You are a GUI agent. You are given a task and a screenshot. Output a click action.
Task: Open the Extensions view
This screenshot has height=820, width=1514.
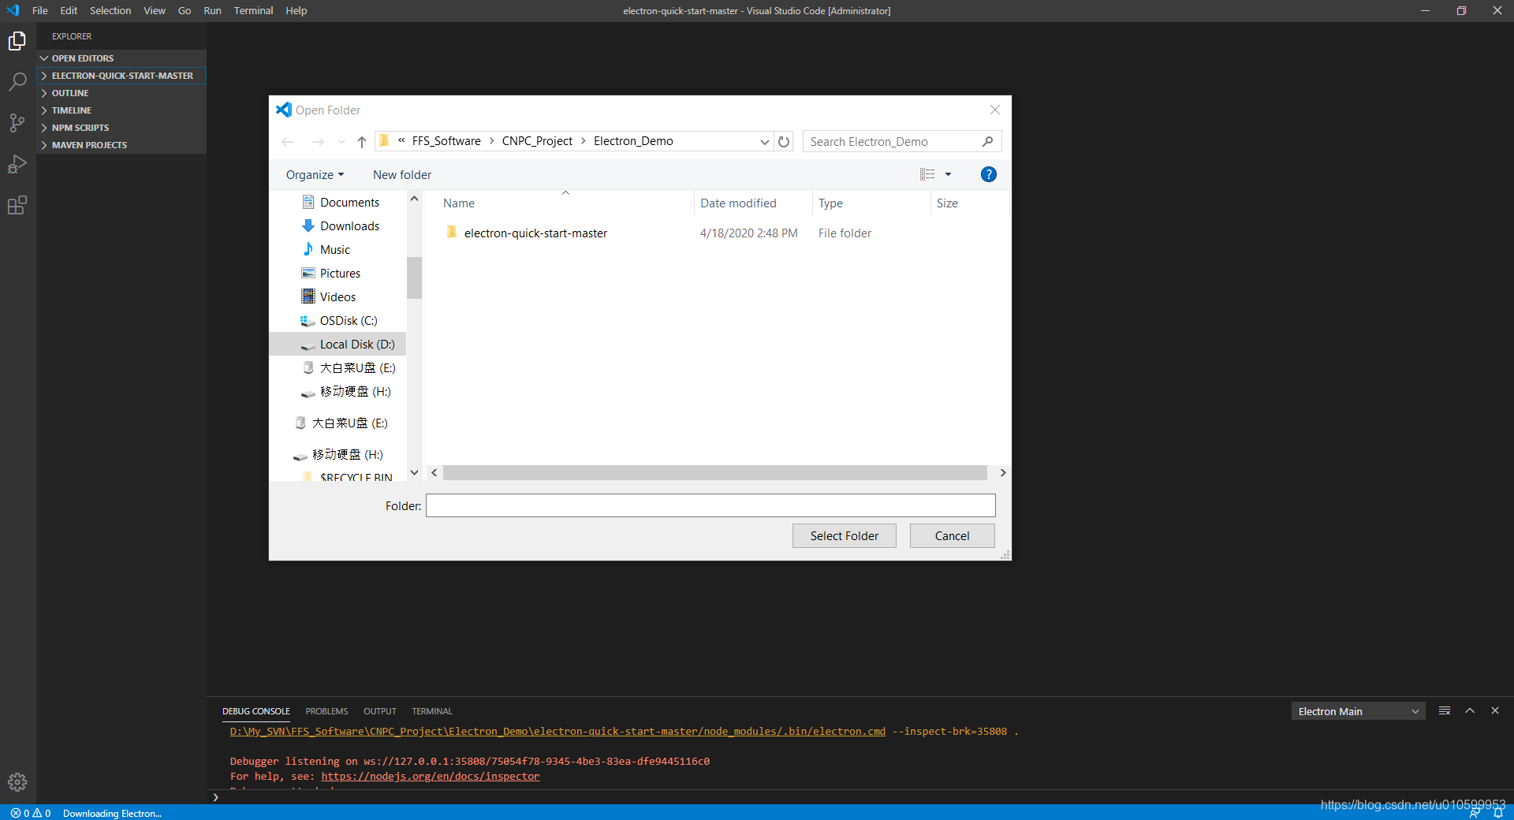(x=17, y=205)
